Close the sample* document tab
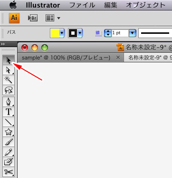172x178 pixels. [x=118, y=58]
